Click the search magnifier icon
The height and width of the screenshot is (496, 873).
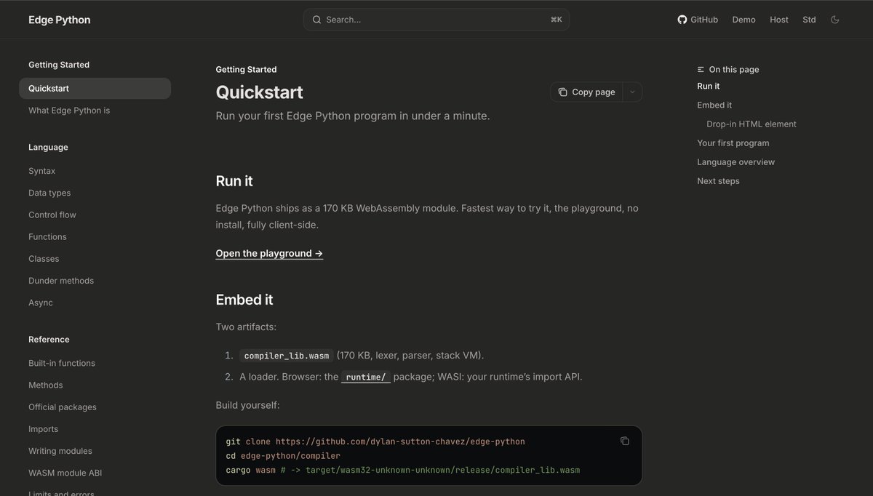pos(316,20)
